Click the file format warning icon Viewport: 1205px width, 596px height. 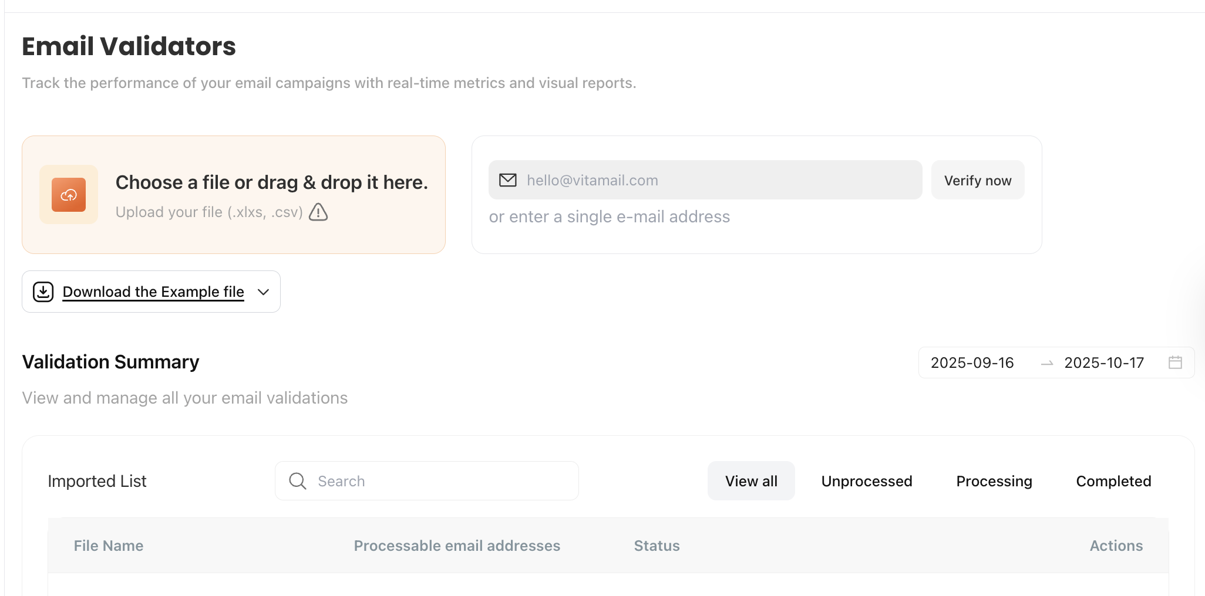tap(317, 212)
